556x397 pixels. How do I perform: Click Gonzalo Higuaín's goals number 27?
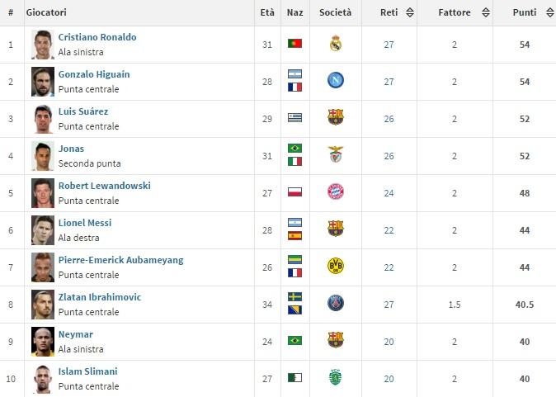click(x=389, y=82)
